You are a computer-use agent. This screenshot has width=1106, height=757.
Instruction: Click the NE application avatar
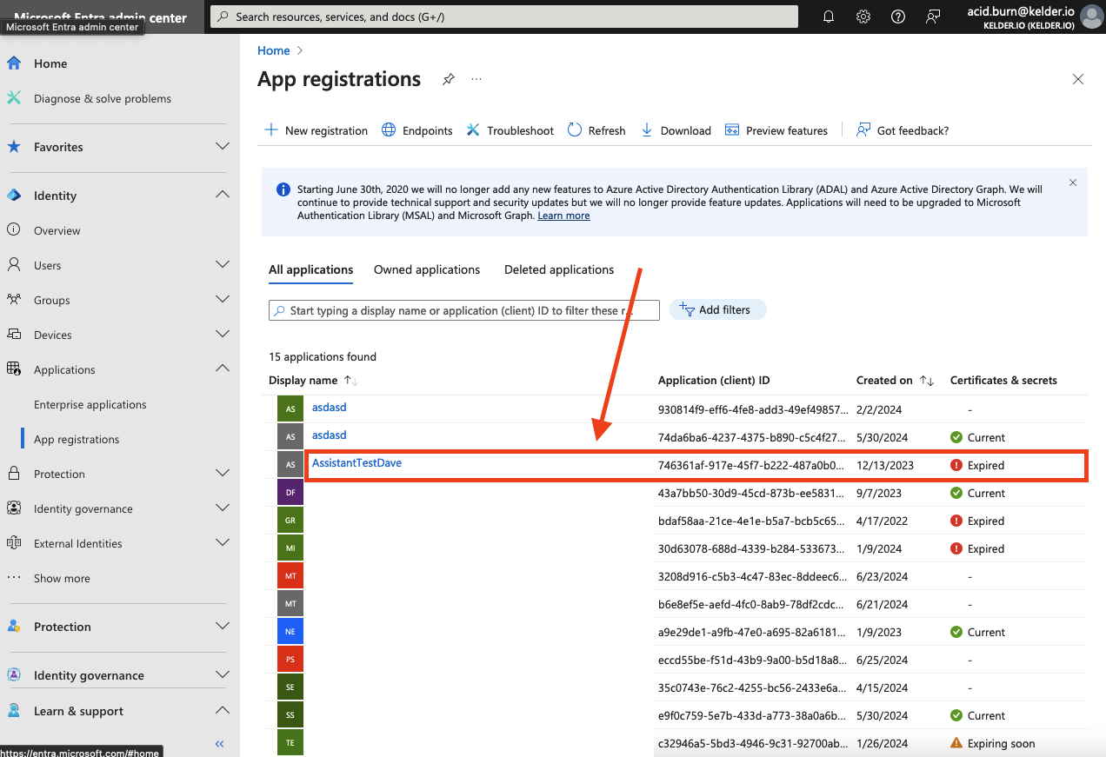290,632
